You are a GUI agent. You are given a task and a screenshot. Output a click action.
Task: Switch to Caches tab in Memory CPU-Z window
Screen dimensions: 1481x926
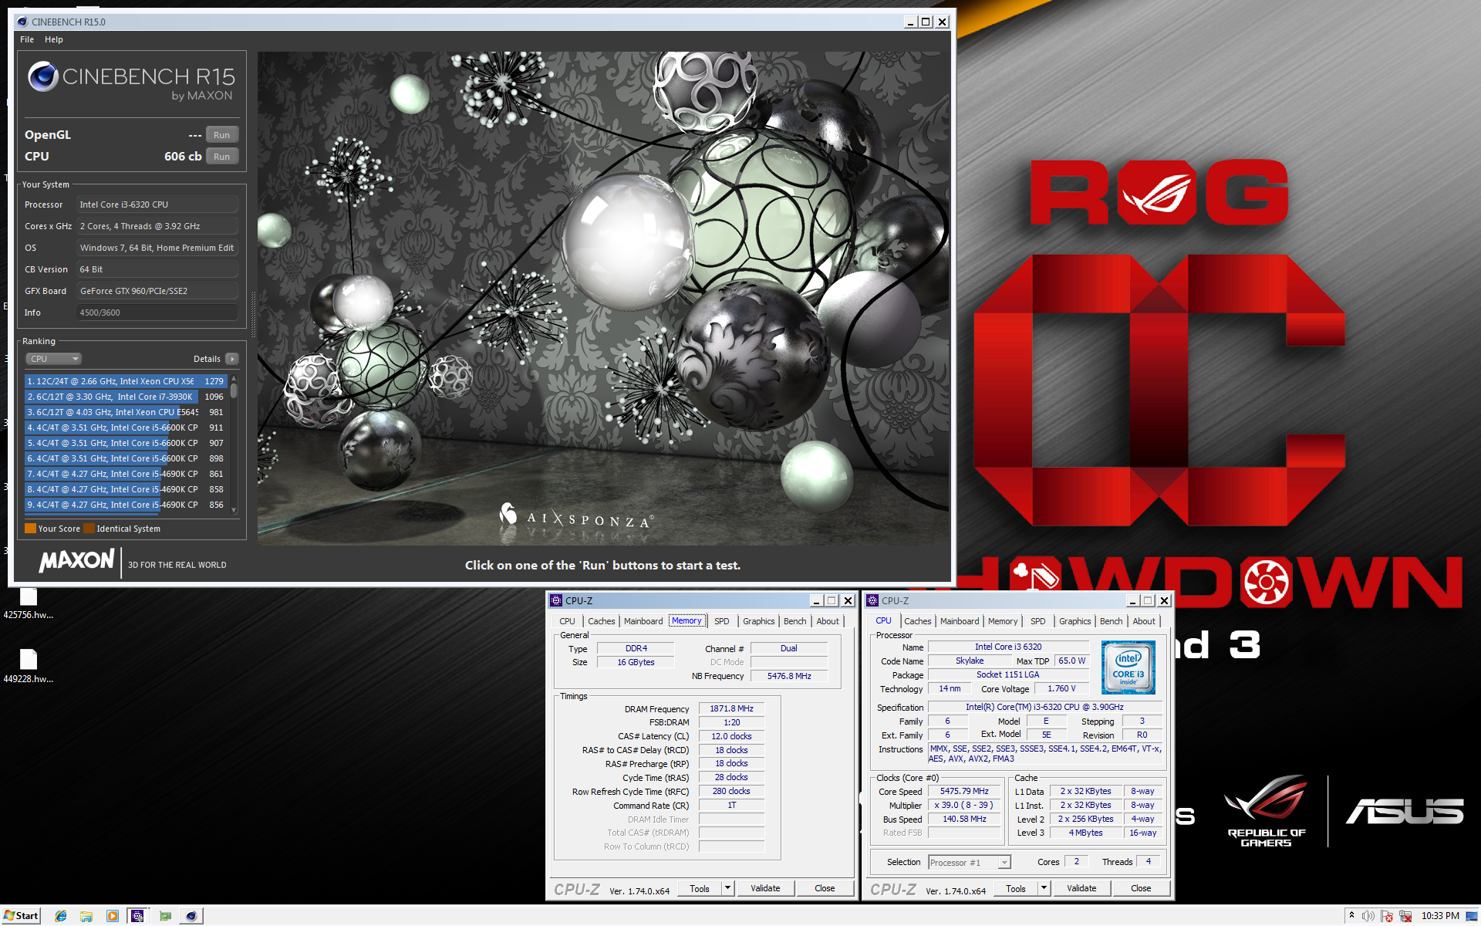(x=602, y=621)
